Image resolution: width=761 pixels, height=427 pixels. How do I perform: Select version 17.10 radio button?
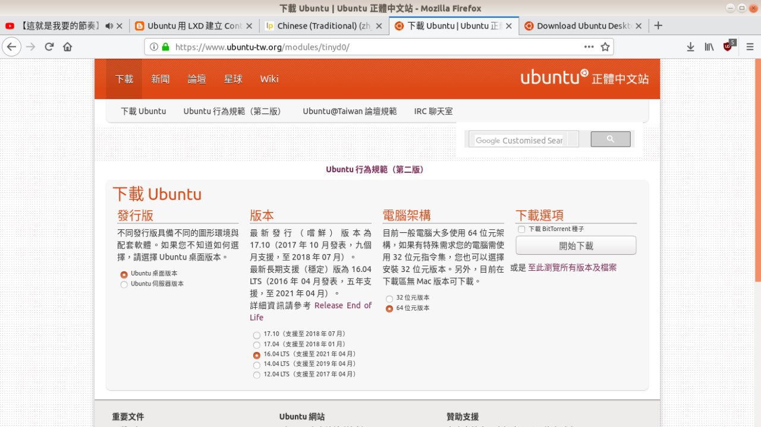256,335
